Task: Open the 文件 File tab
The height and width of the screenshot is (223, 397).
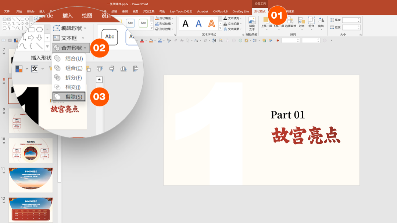Action: pyautogui.click(x=7, y=11)
